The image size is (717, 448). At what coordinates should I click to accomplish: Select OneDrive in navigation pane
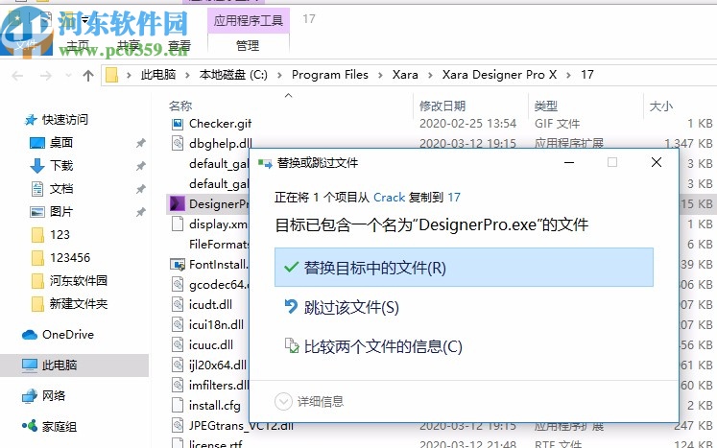point(68,335)
